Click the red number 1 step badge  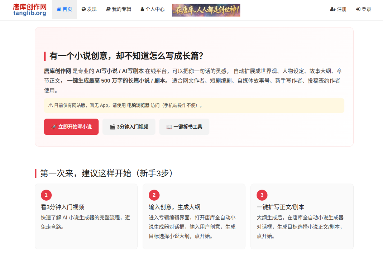point(46,195)
